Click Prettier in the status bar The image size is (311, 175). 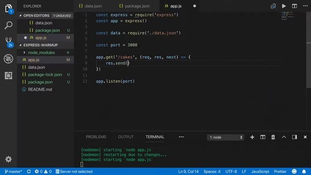[280, 172]
